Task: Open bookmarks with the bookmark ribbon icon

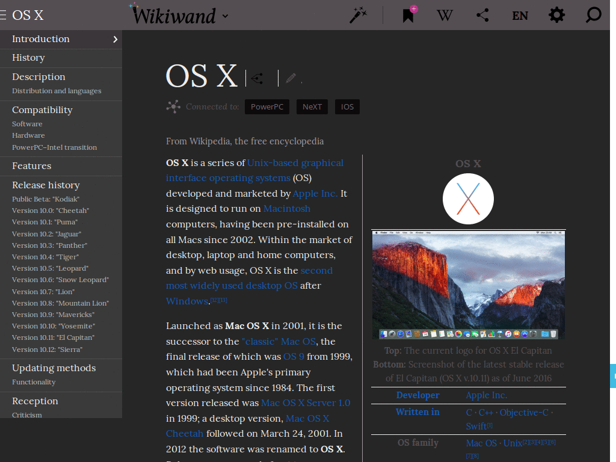Action: [408, 14]
